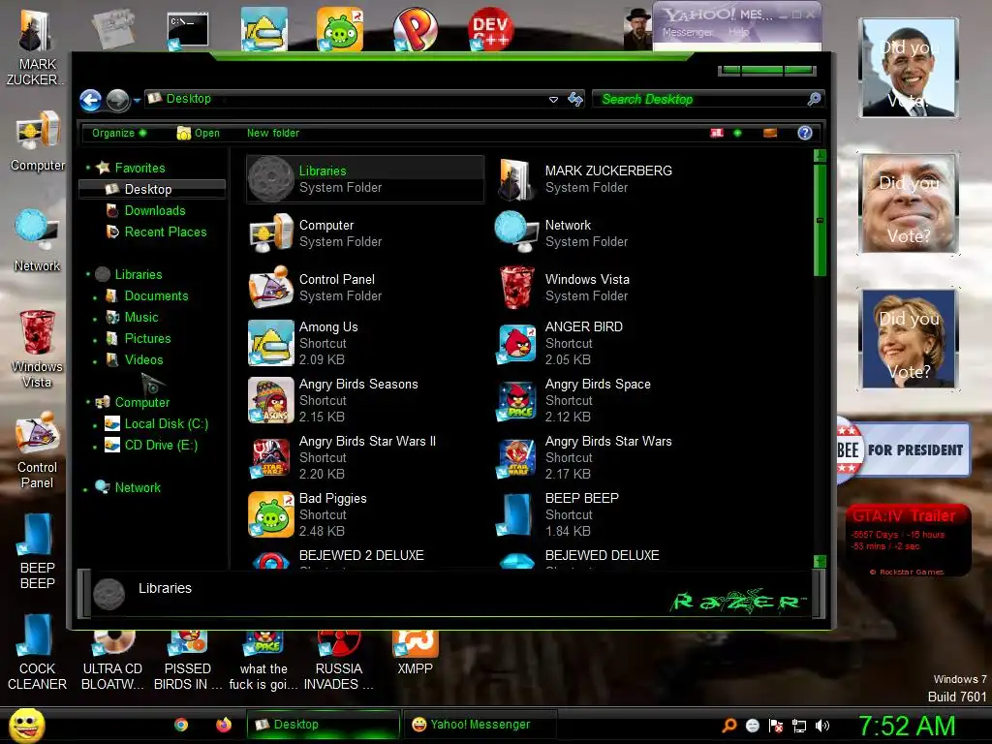Click the scroll down arrow in file list
The height and width of the screenshot is (744, 992).
(820, 561)
